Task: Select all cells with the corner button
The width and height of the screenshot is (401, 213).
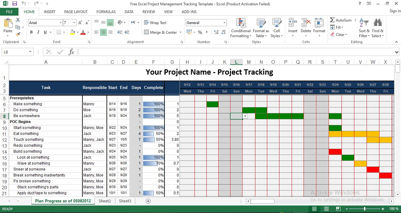Action: pyautogui.click(x=4, y=62)
